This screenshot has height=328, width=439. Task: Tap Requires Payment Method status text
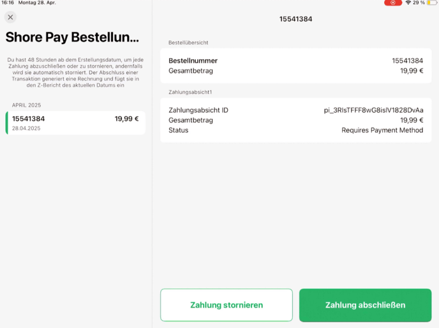pos(382,130)
